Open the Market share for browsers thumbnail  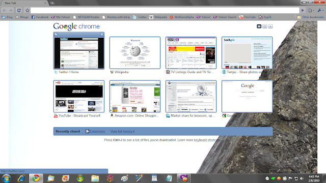[x=191, y=97]
